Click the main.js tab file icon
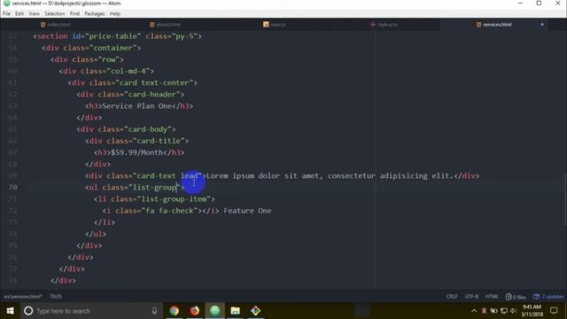The height and width of the screenshot is (319, 567). click(x=266, y=25)
